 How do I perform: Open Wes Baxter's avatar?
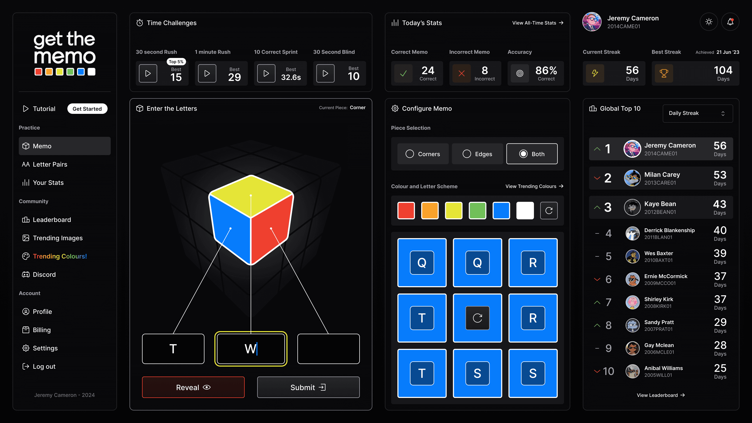pyautogui.click(x=632, y=256)
